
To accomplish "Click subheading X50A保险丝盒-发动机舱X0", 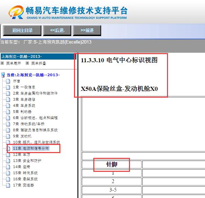I will (119, 89).
